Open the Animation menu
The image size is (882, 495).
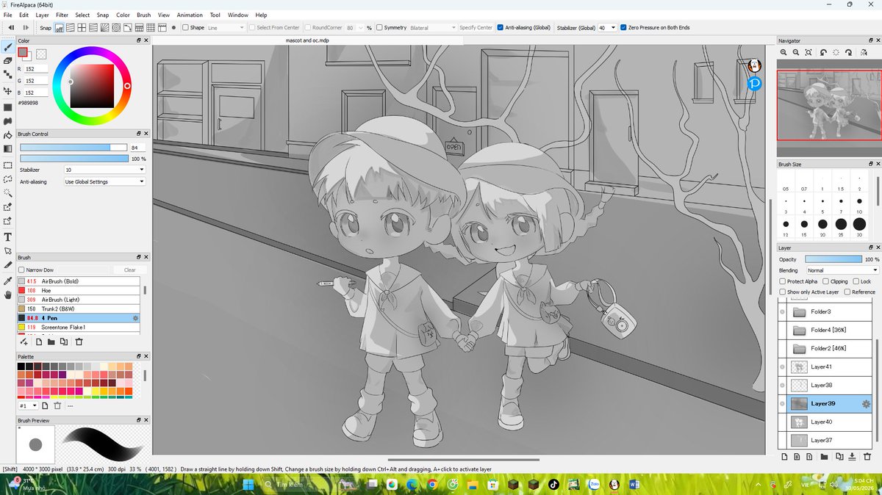(x=190, y=15)
